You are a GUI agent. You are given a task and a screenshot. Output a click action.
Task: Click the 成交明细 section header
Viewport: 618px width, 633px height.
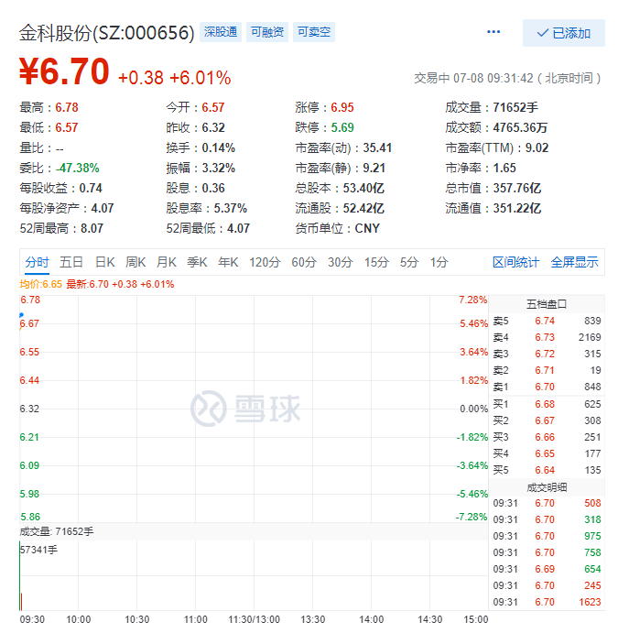[x=547, y=487]
